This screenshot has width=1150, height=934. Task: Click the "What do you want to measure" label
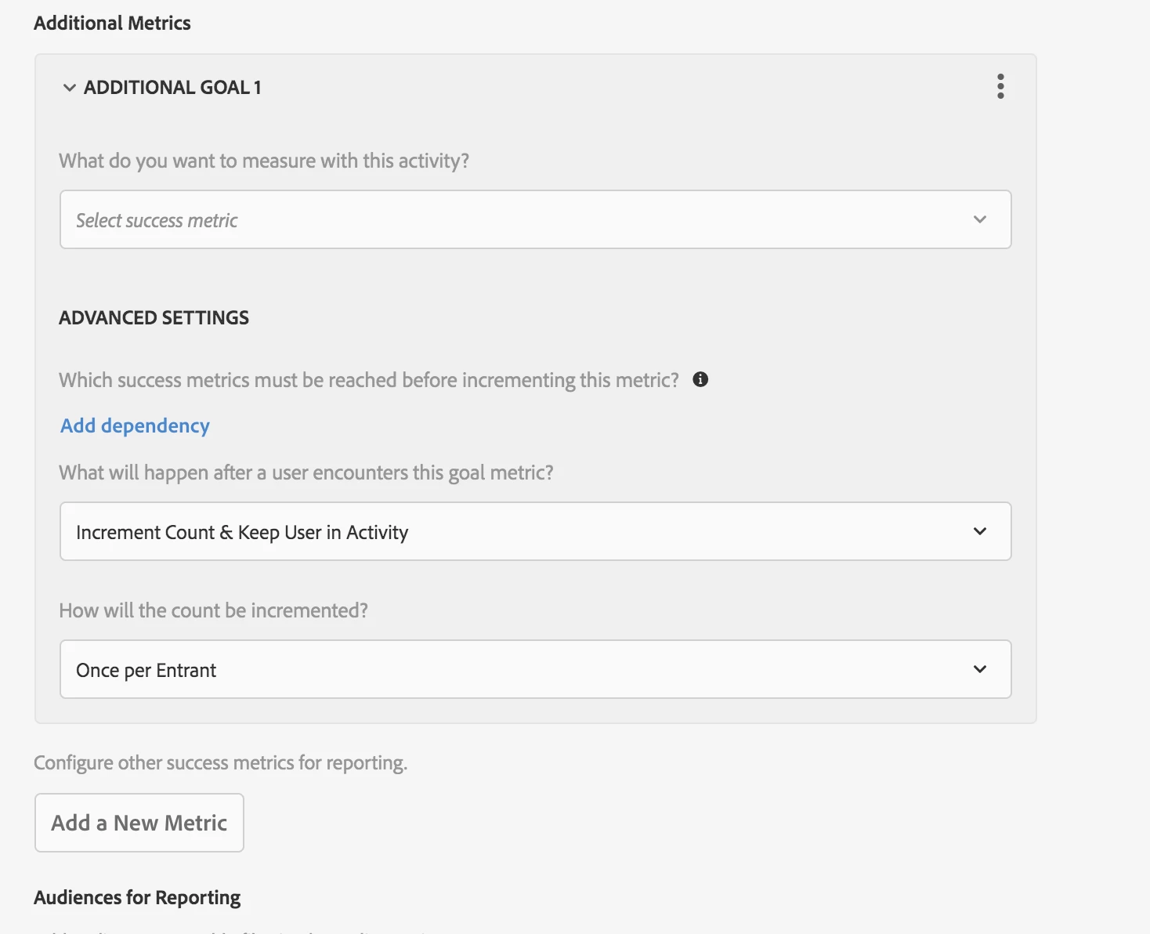click(x=264, y=161)
